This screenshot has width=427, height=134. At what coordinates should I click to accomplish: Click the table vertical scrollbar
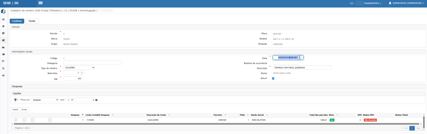tap(424, 122)
